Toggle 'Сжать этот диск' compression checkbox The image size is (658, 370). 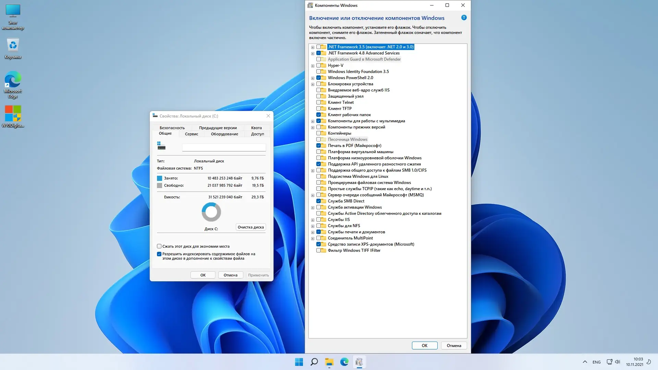pos(159,246)
